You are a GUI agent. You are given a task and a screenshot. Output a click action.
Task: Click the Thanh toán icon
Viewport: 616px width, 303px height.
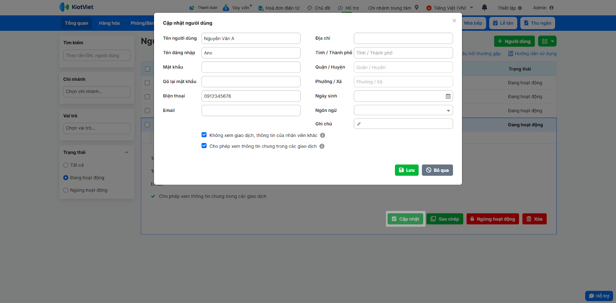click(192, 8)
